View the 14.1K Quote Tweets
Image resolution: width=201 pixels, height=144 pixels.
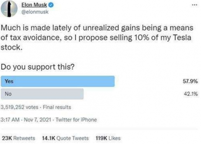point(65,138)
